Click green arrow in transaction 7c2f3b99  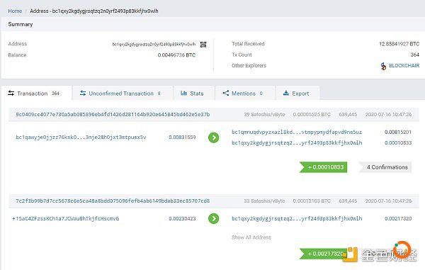(x=214, y=218)
